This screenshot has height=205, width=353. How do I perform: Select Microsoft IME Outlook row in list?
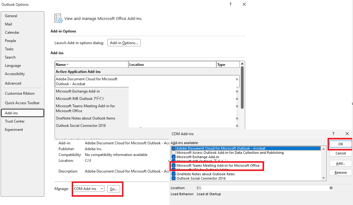(147, 99)
